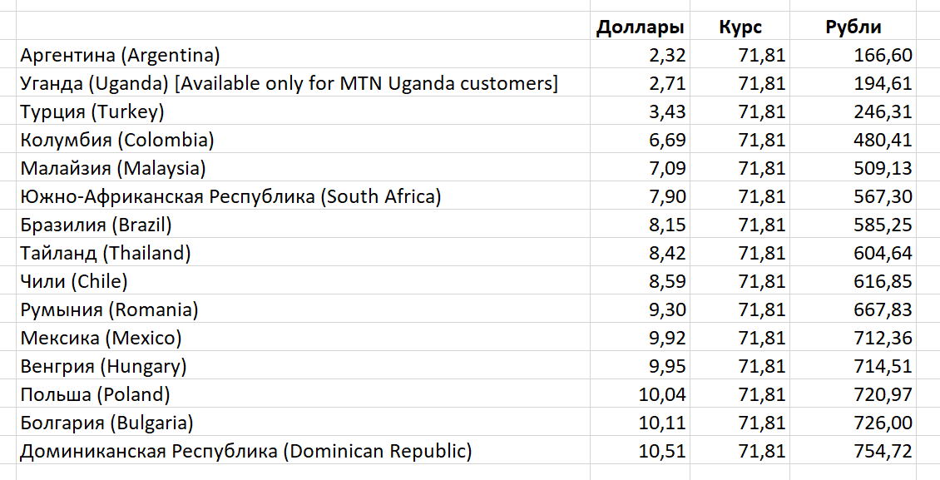Screen dimensions: 940x480
Task: Select the Венгрия (Hungary) cell
Action: coord(303,365)
